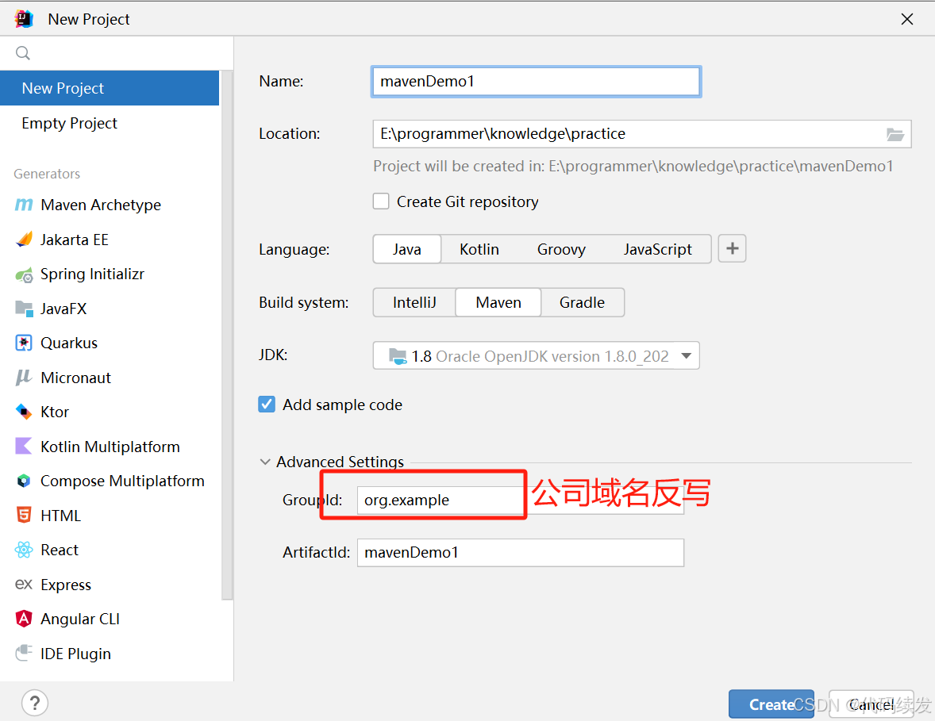Click the Express ex icon
Image resolution: width=935 pixels, height=721 pixels.
point(24,585)
